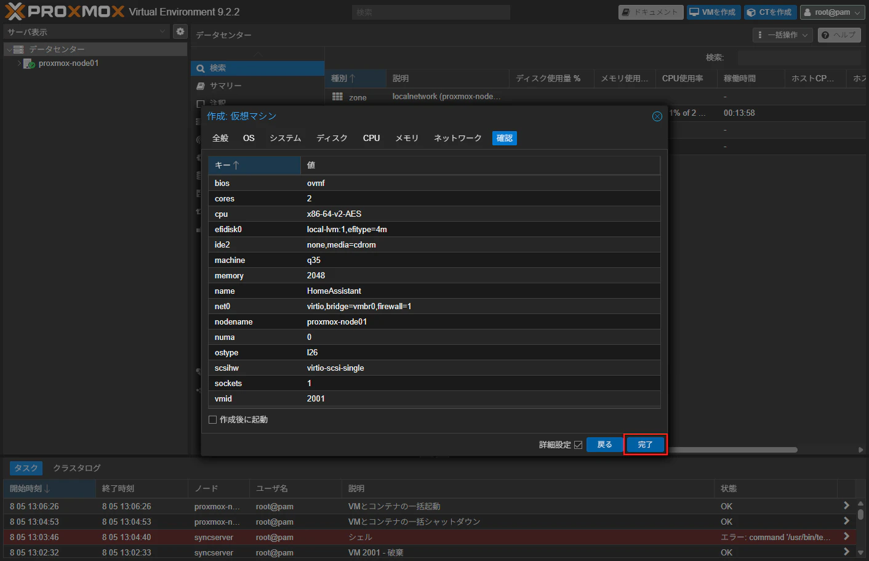The width and height of the screenshot is (869, 561).
Task: Click the Proxmox logo
Action: (x=65, y=11)
